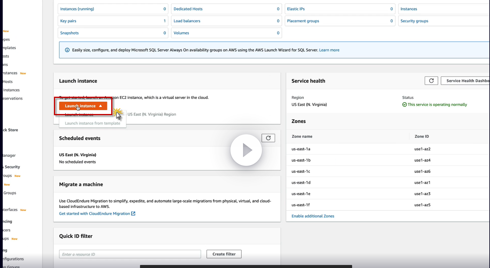The width and height of the screenshot is (490, 268).
Task: Type in the Enter a resource ID field
Action: coord(130,254)
